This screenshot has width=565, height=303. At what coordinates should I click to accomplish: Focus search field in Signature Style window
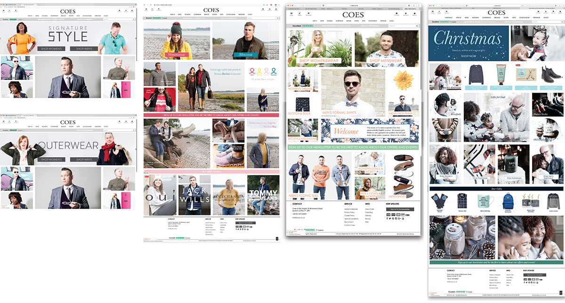point(119,19)
